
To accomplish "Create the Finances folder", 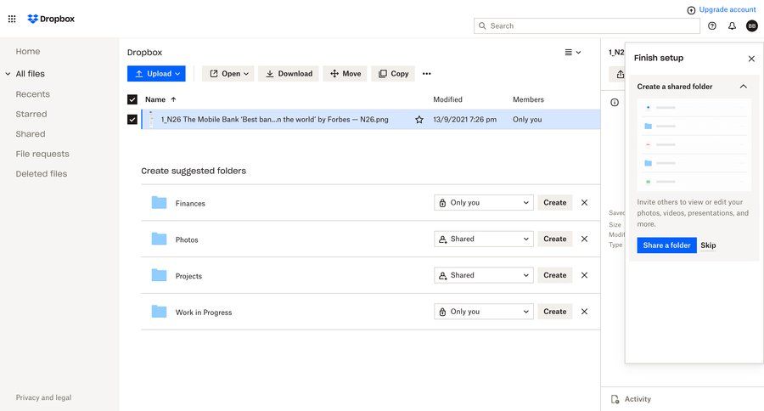I will (555, 203).
